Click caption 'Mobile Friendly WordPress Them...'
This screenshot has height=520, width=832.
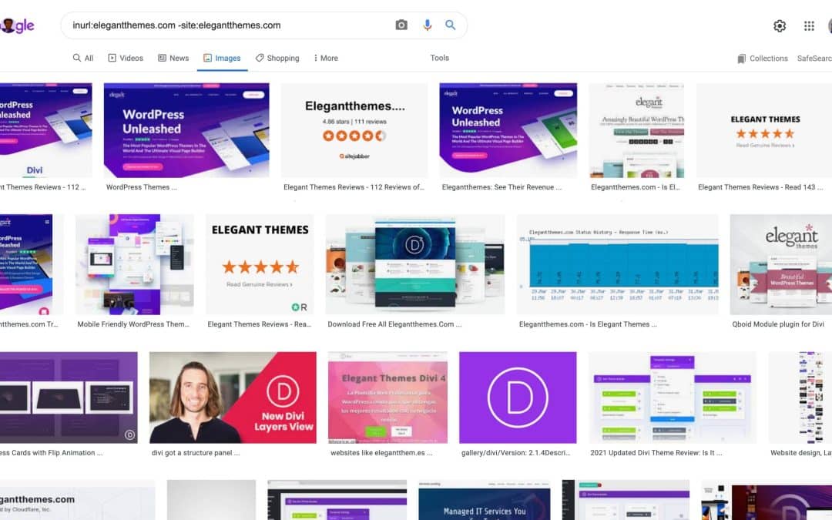133,324
